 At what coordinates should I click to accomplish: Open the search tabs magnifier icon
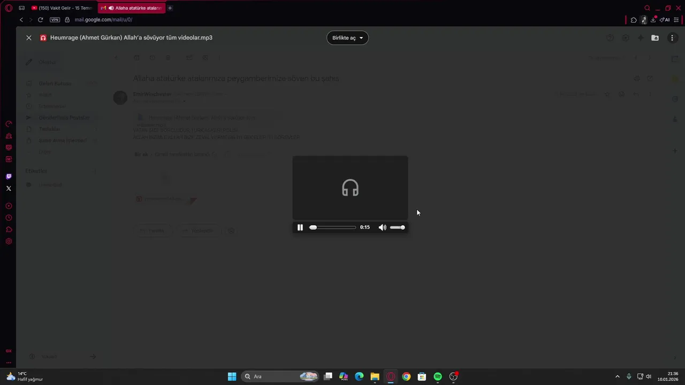pos(647,8)
